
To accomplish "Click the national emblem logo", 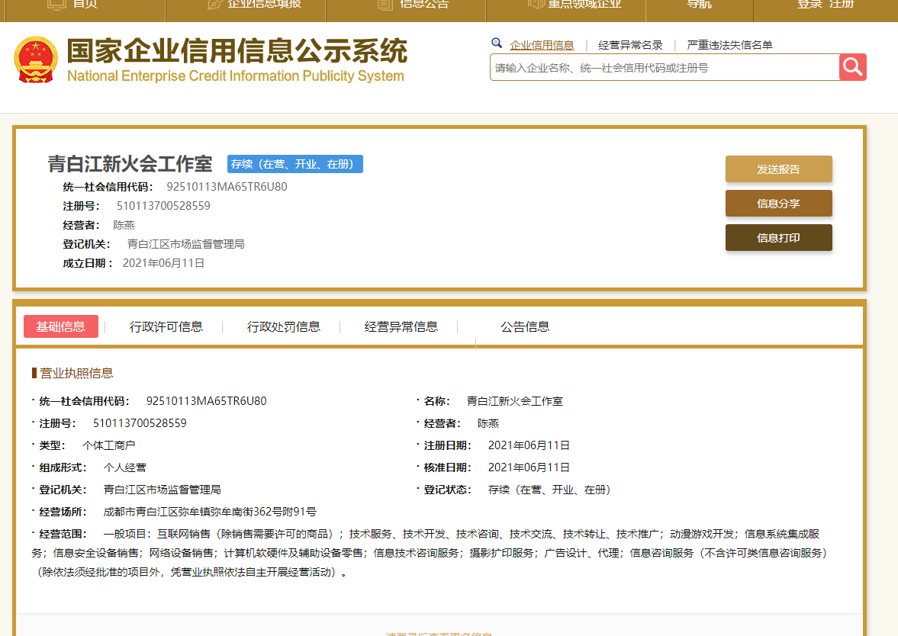I will [x=36, y=60].
